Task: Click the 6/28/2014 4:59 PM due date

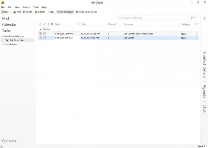Action: 90,38
